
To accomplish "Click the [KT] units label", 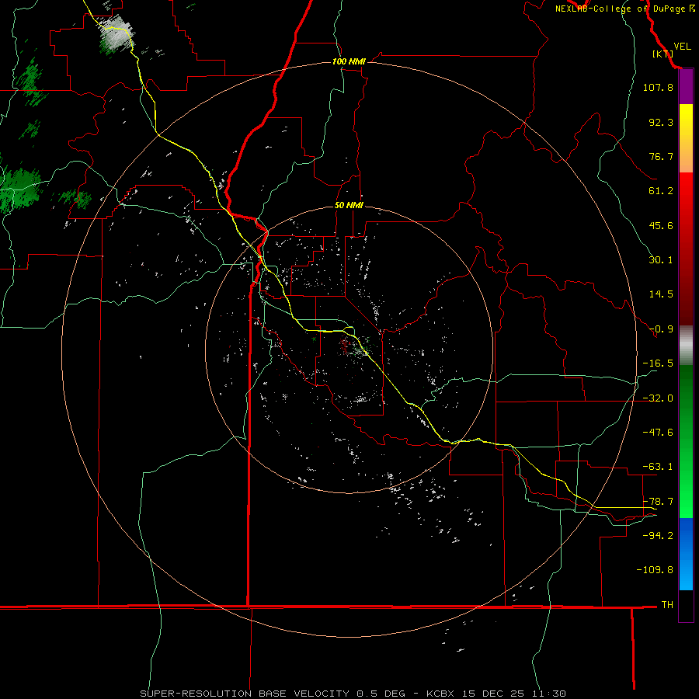I will pyautogui.click(x=662, y=54).
